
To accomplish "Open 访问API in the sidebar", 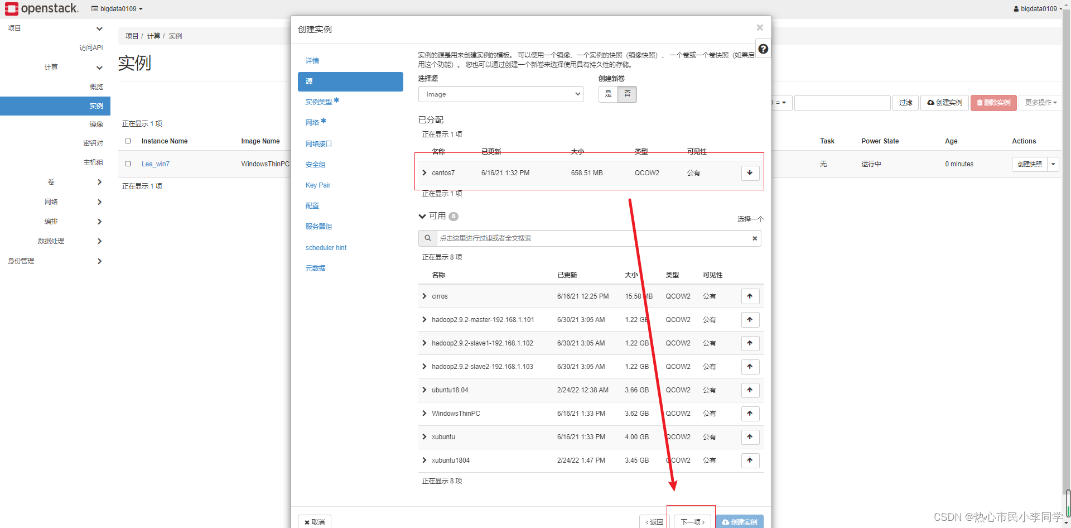I will coord(91,48).
